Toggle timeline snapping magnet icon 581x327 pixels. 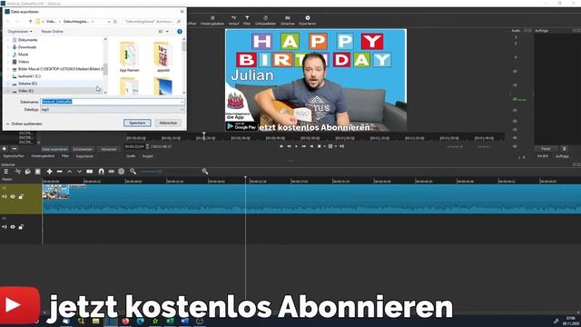click(x=101, y=172)
